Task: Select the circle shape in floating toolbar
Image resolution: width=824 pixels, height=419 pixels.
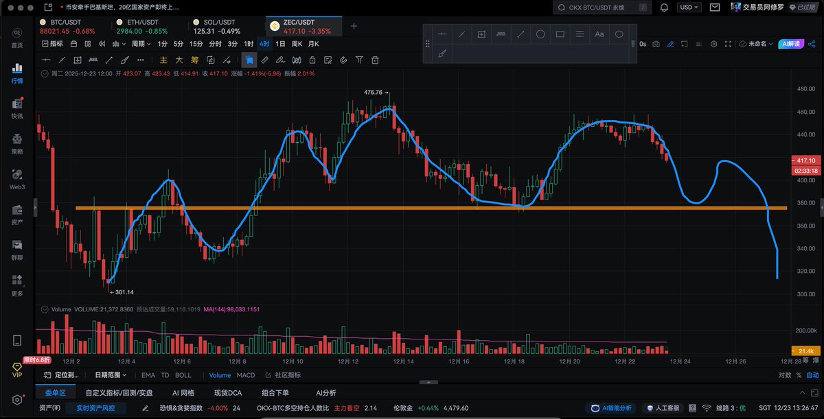Action: 540,34
